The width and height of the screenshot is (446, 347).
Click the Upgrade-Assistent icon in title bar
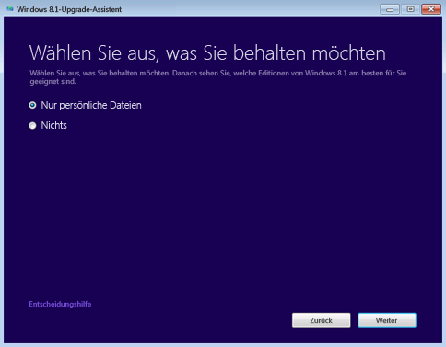[10, 9]
